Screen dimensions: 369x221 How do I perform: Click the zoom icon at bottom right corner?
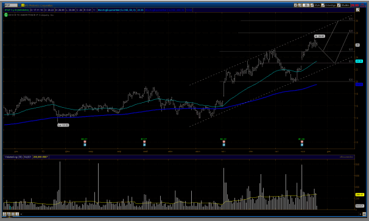(x=364, y=214)
